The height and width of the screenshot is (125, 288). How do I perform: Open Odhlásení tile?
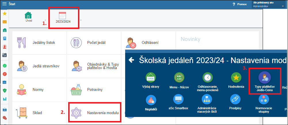148,43
